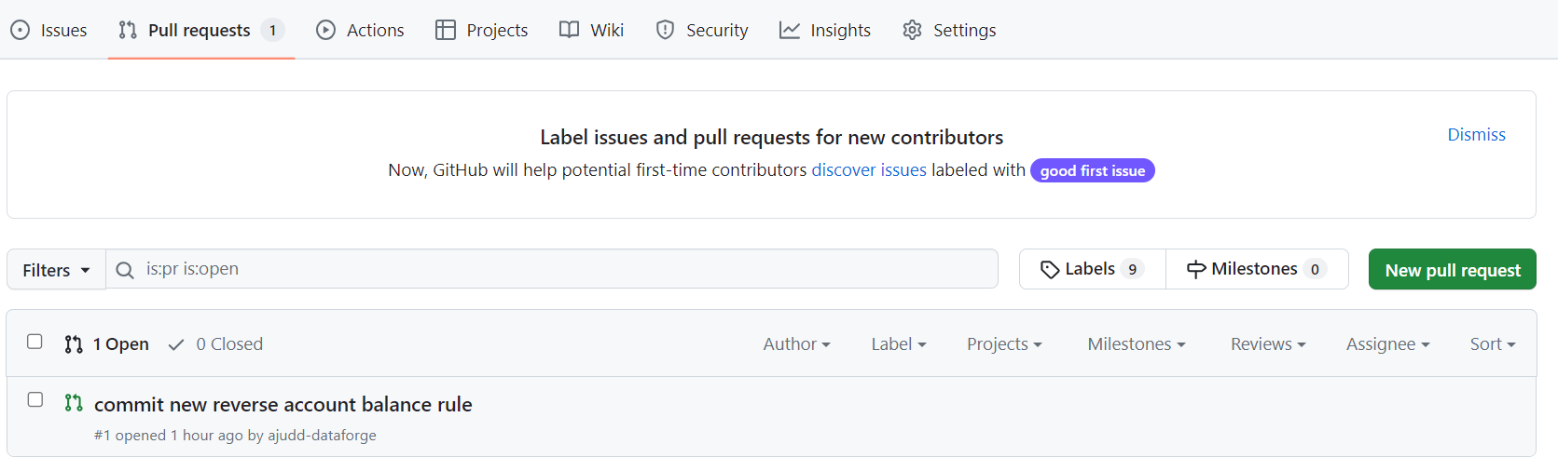Open the Labels list button

point(1092,269)
